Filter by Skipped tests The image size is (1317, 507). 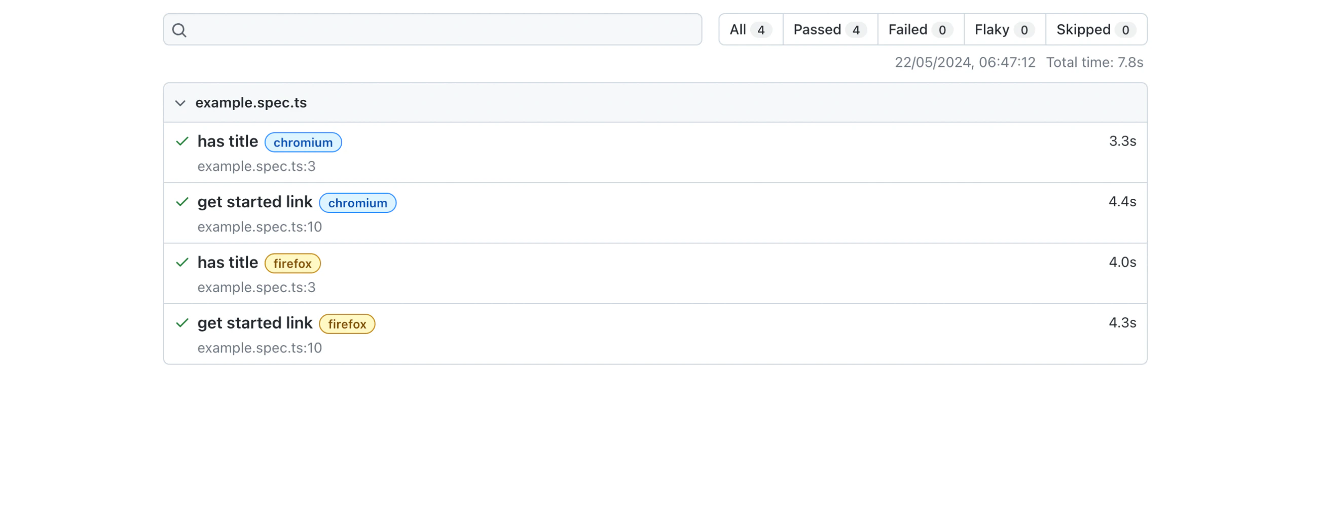click(x=1095, y=29)
